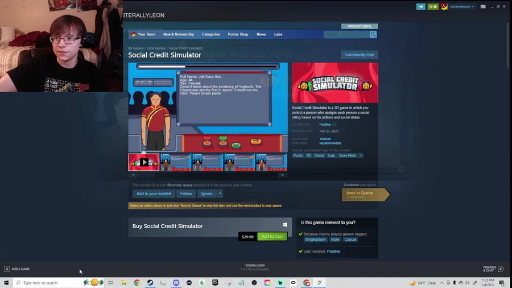Open the News tab

tap(261, 34)
